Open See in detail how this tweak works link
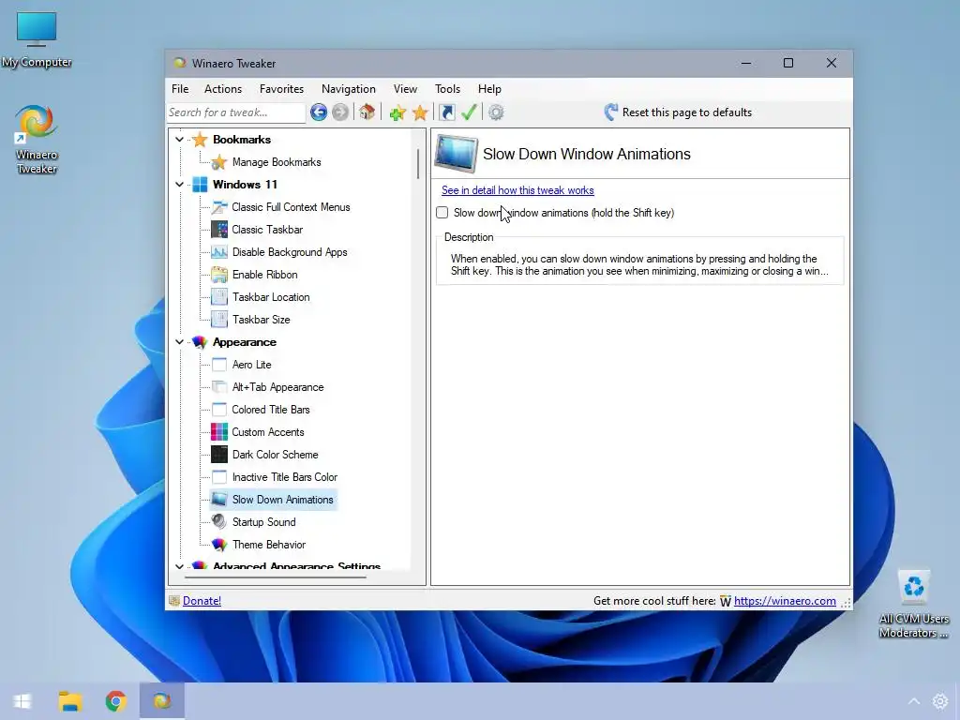 (x=517, y=190)
